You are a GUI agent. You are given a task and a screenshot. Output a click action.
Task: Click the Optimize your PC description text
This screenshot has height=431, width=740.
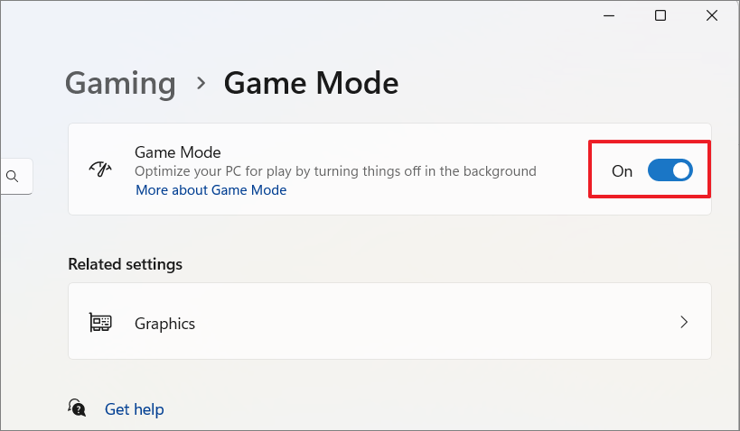(335, 171)
